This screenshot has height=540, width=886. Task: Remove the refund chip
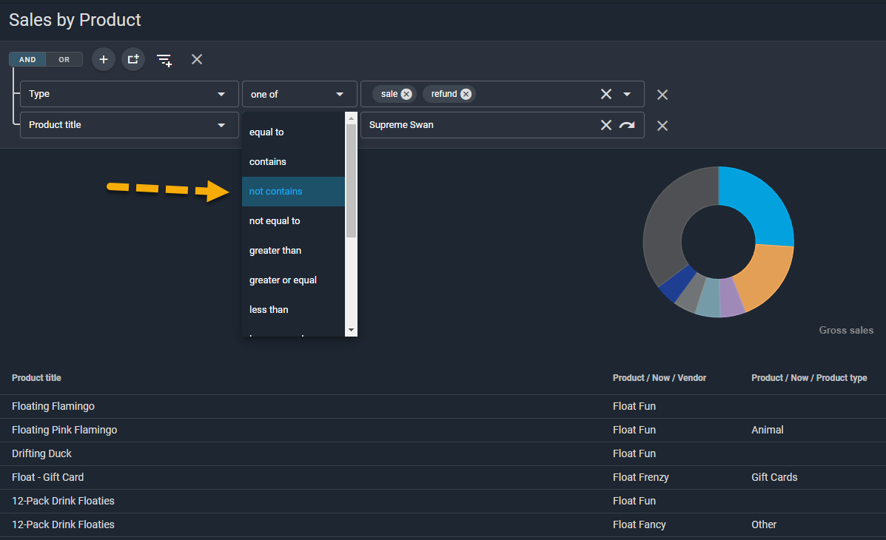point(466,94)
